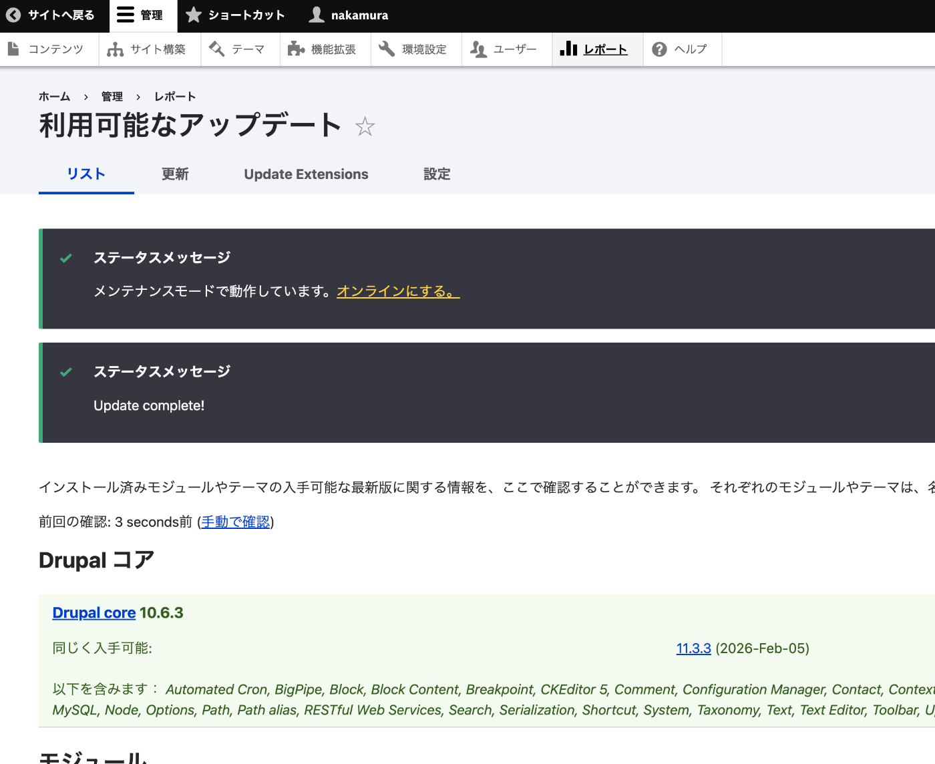Click the テーマ paintbrush icon
The image size is (935, 764).
(x=216, y=49)
